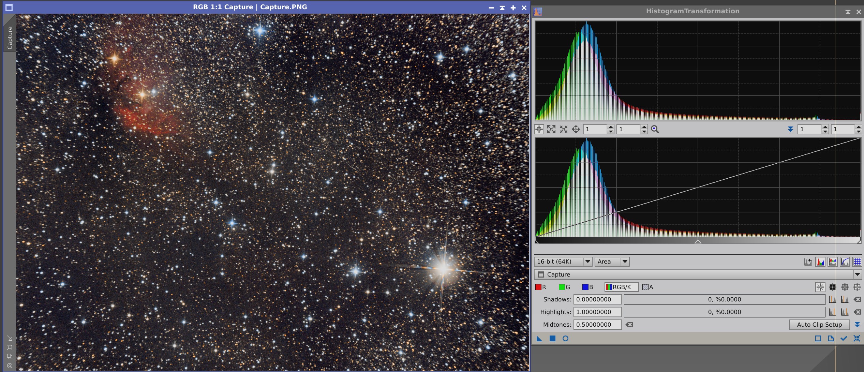Screen dimensions: 864x372
Task: Click the New Instance triangle icon
Action: 539,339
